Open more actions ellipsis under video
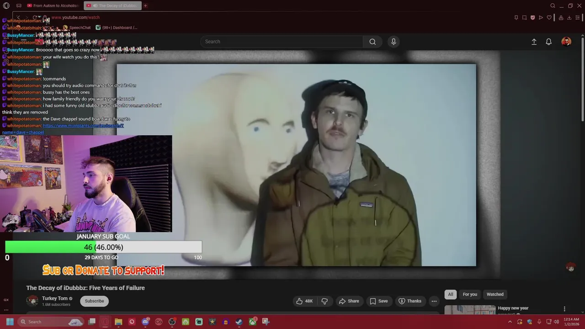The height and width of the screenshot is (329, 585). (434, 301)
